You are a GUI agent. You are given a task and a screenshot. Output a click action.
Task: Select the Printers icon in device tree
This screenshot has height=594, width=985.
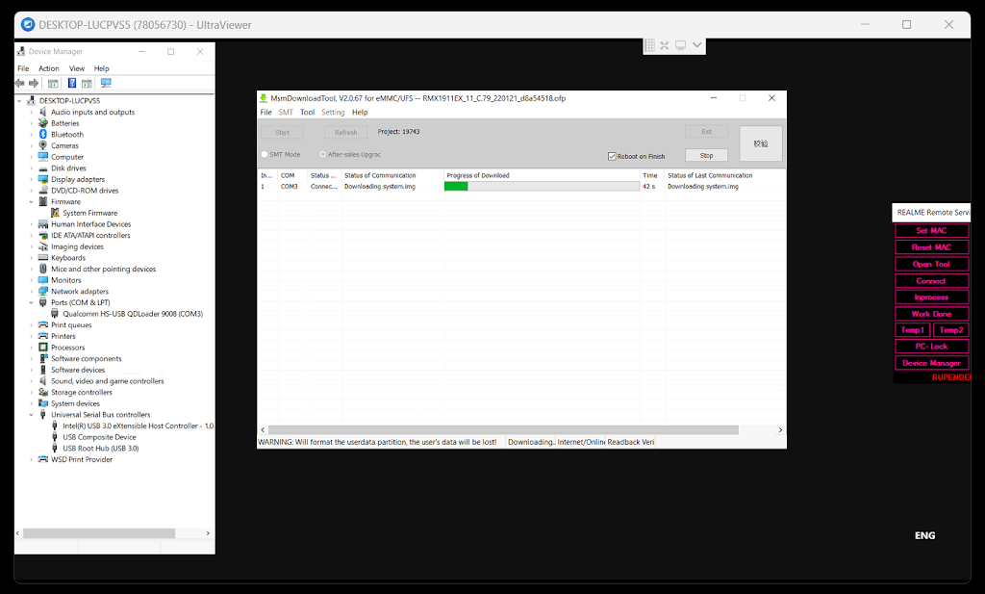click(x=42, y=336)
